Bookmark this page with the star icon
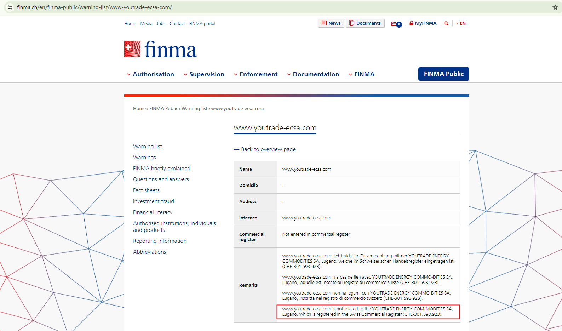This screenshot has width=562, height=331. pyautogui.click(x=555, y=7)
